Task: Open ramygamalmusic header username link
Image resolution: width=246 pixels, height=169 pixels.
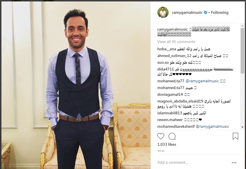Action: pos(187,13)
